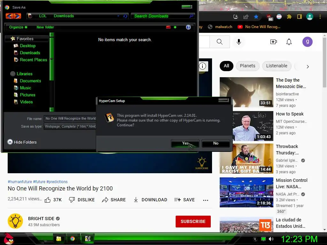
Task: Open Chrome side panel icon
Action: click(300, 17)
